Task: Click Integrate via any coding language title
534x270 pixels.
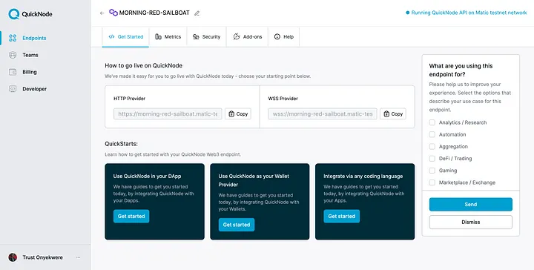Action: [363, 177]
